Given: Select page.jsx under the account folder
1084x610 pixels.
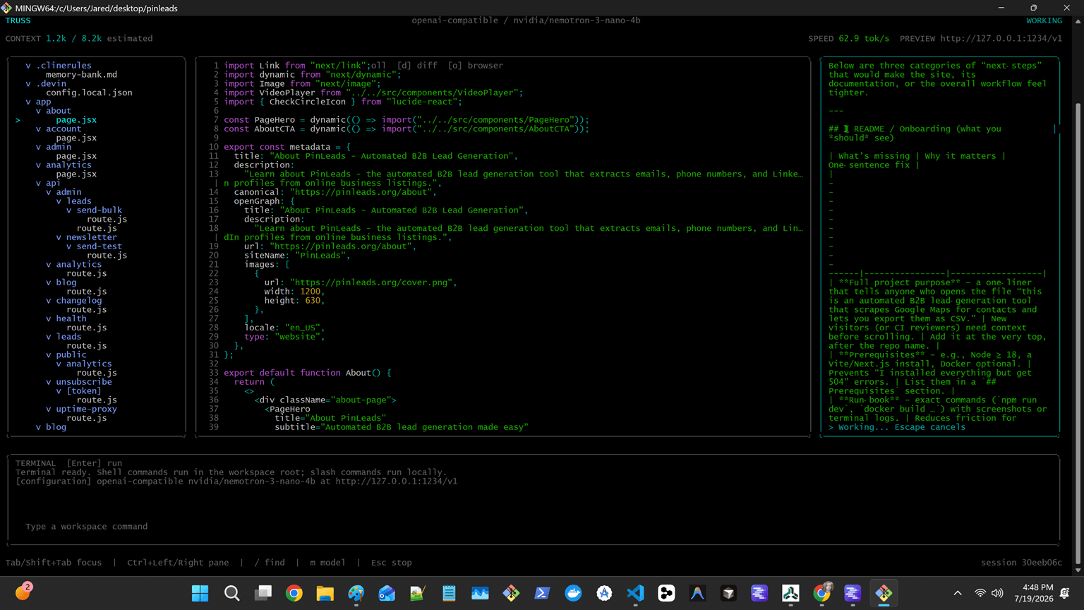Looking at the screenshot, I should [76, 138].
